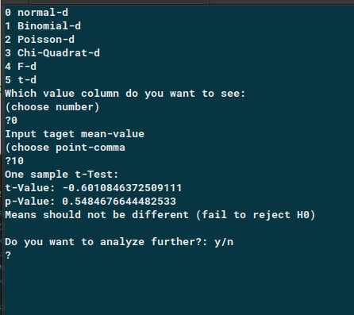
Task: Click the '(choose number)' hint line
Action: click(x=52, y=107)
